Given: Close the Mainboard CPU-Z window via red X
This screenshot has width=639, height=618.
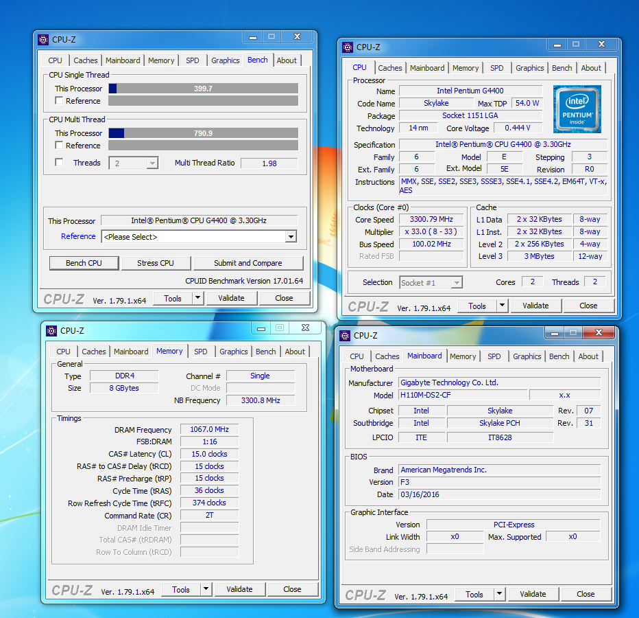Looking at the screenshot, I should pos(599,332).
